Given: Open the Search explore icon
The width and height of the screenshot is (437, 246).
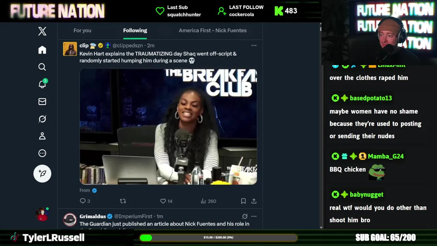Looking at the screenshot, I should tap(42, 67).
